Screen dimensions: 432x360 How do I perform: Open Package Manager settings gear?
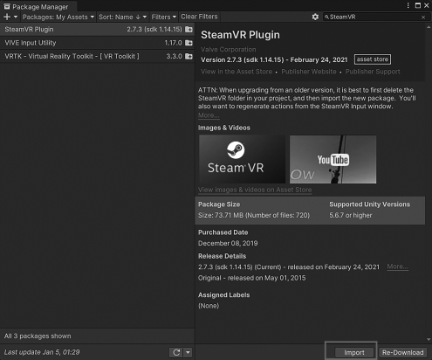tap(315, 17)
